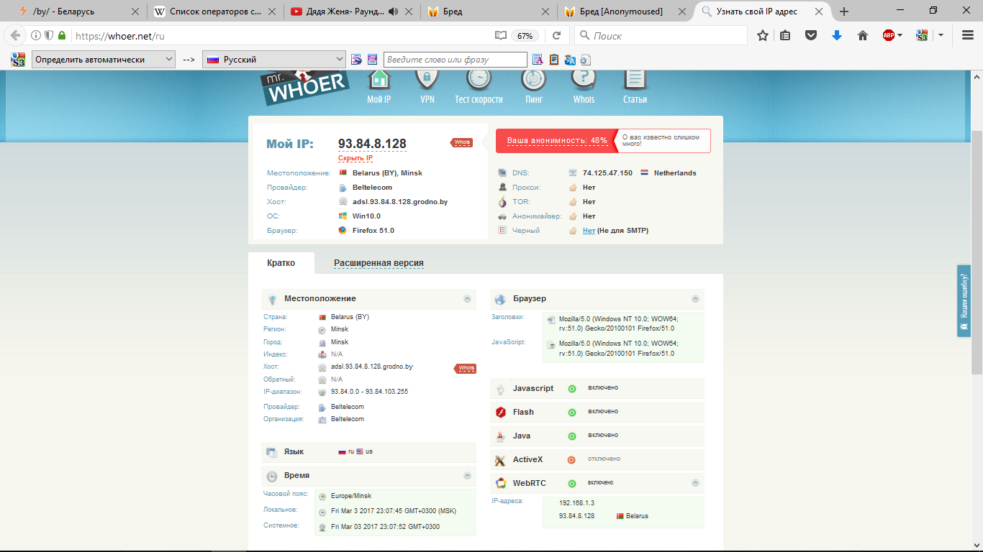The height and width of the screenshot is (552, 983).
Task: Click the ActiveX row label
Action: (x=527, y=459)
